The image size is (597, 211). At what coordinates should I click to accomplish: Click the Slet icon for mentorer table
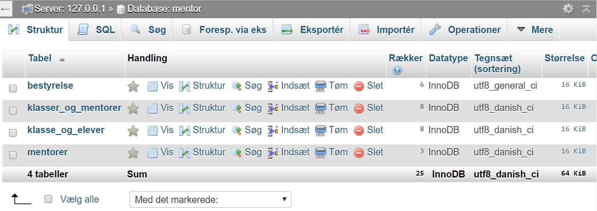(x=359, y=152)
